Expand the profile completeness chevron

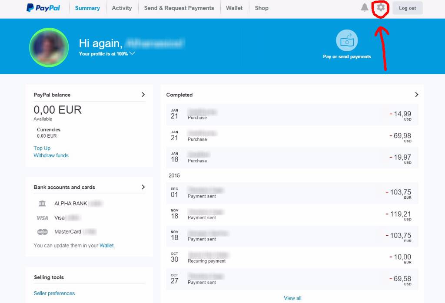coord(132,53)
